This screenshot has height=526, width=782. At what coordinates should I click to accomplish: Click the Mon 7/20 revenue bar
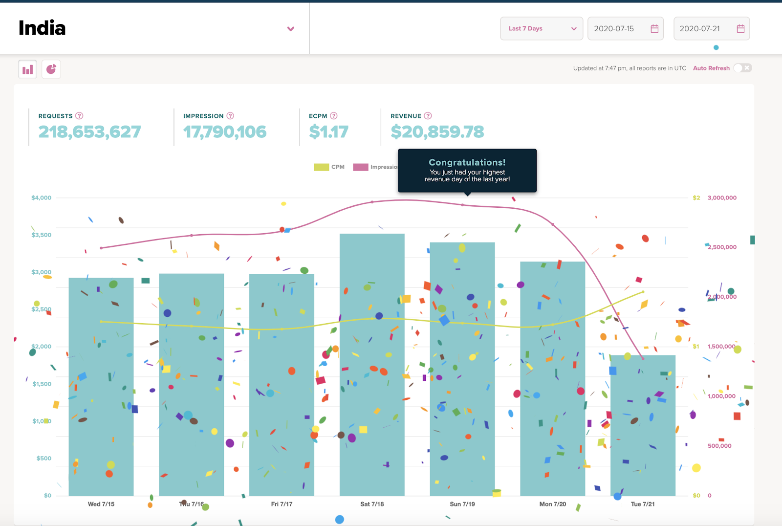[x=553, y=379]
